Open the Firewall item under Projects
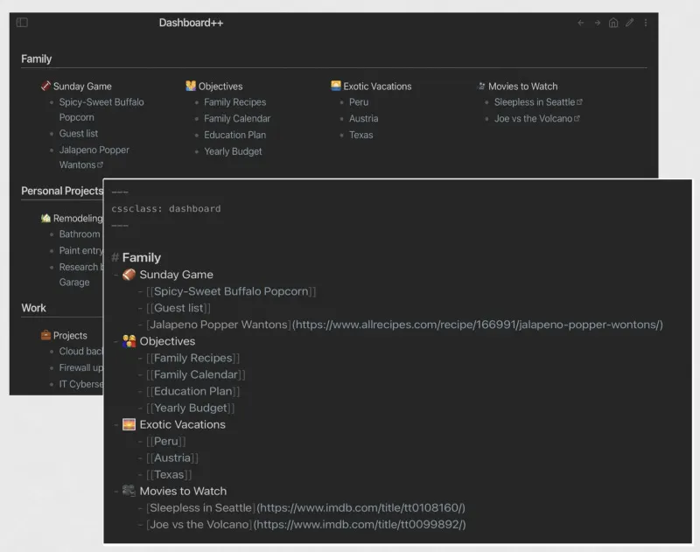 click(x=80, y=367)
